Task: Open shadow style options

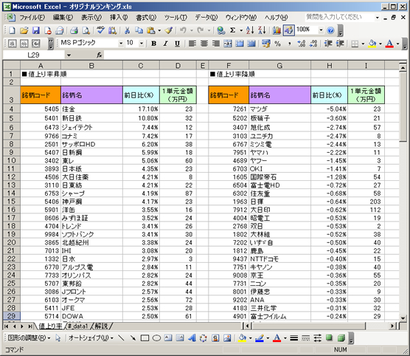Action: [330, 338]
